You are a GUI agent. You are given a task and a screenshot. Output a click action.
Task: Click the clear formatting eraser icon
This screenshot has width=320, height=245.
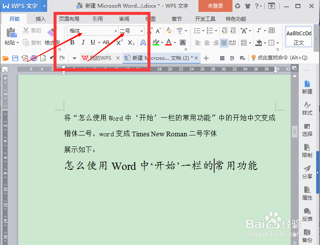coord(169,31)
